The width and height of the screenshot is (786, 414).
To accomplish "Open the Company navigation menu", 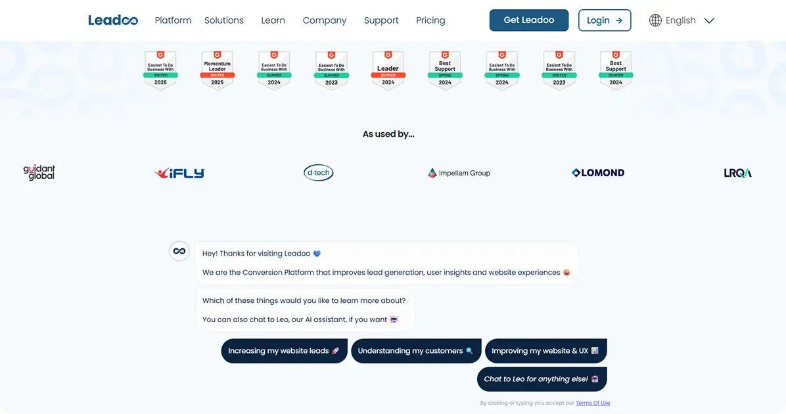I will point(325,20).
